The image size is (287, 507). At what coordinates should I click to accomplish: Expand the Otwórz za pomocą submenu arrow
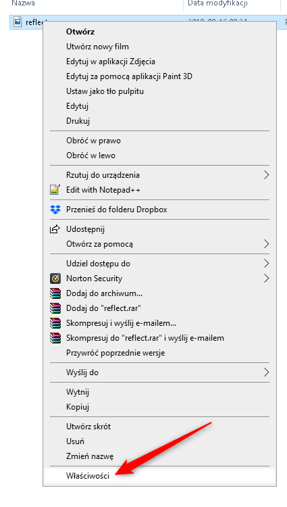click(266, 244)
